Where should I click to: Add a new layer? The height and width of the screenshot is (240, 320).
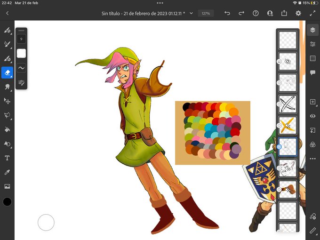pyautogui.click(x=312, y=102)
